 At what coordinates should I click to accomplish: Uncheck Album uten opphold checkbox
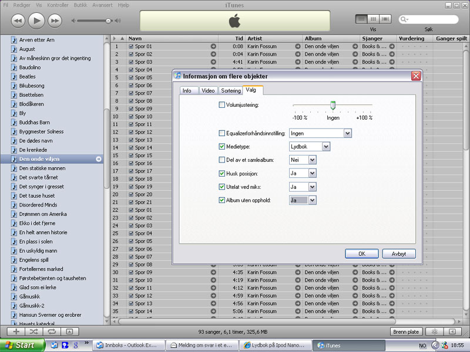(x=222, y=200)
